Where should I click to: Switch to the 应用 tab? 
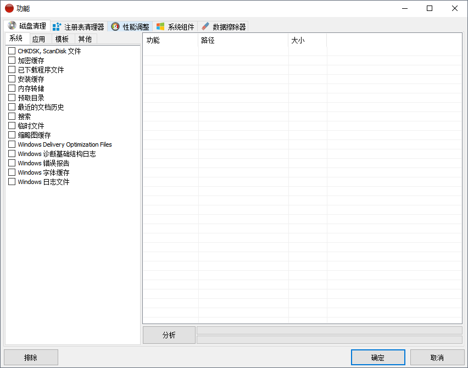coord(39,38)
